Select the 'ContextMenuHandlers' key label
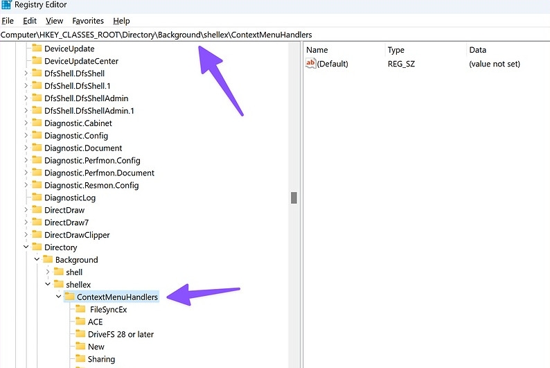The height and width of the screenshot is (368, 550). click(x=117, y=297)
